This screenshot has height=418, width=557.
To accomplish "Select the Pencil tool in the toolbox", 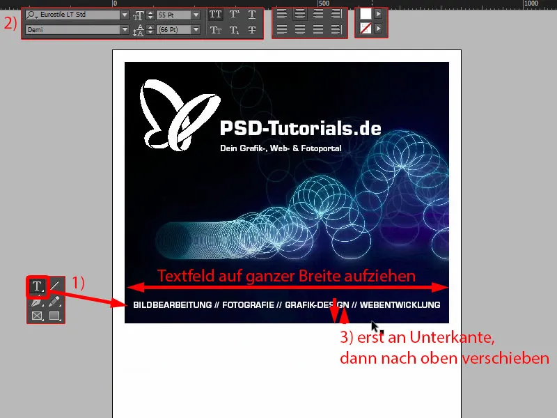I will pyautogui.click(x=54, y=302).
